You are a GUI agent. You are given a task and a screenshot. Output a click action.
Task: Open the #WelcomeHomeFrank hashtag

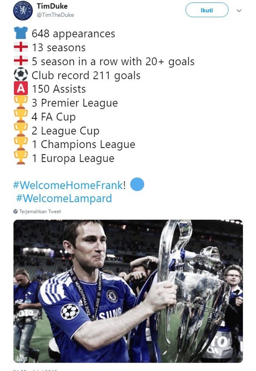(68, 185)
